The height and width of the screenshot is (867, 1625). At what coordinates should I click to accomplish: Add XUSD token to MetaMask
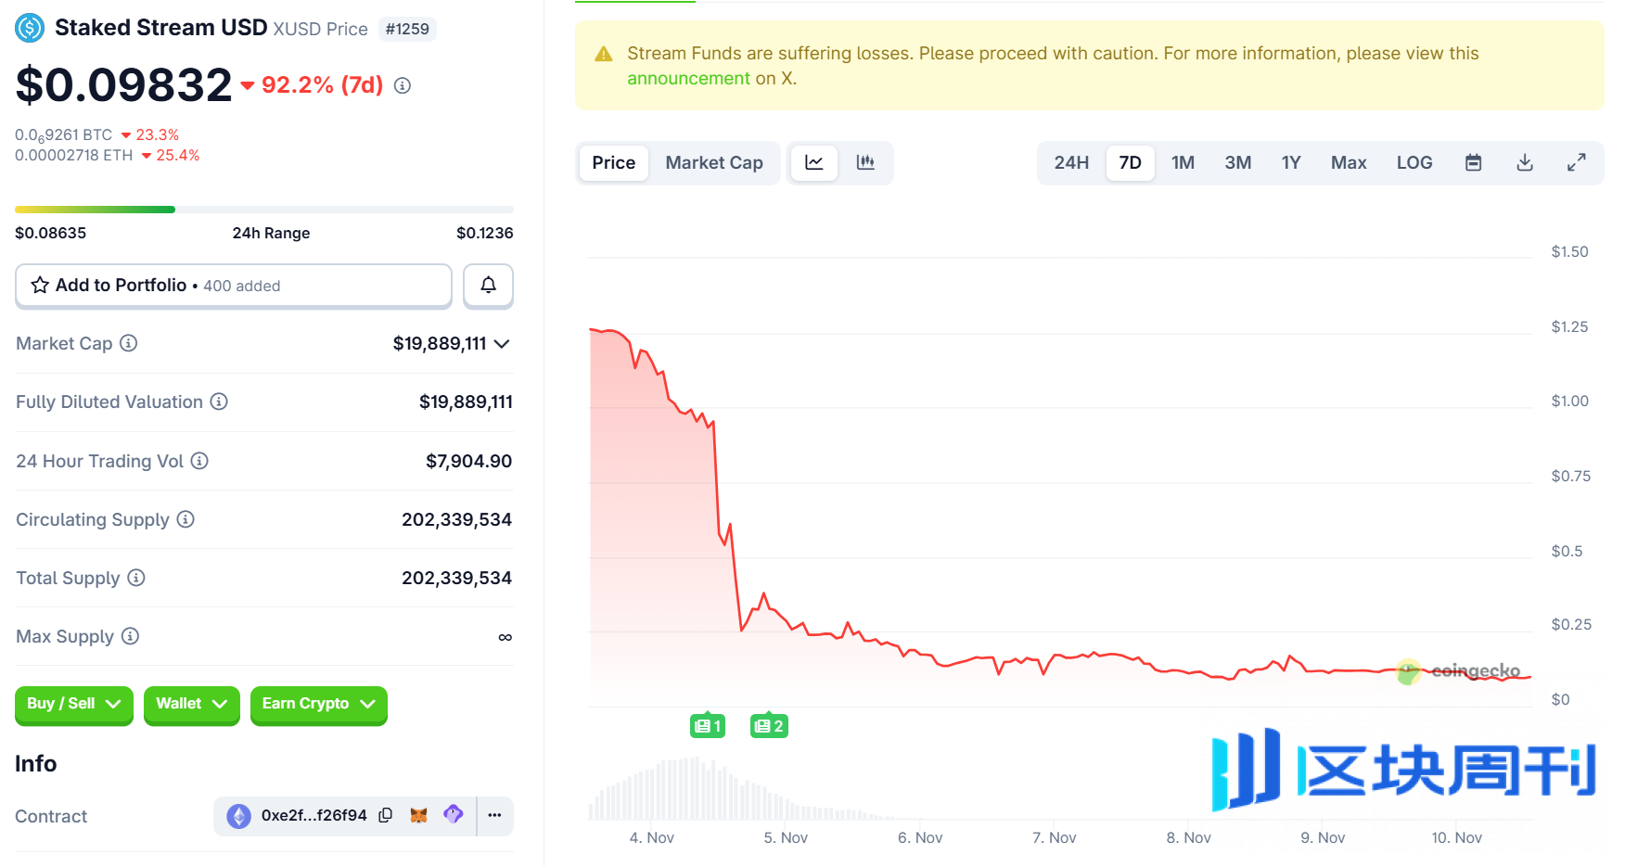click(x=418, y=816)
